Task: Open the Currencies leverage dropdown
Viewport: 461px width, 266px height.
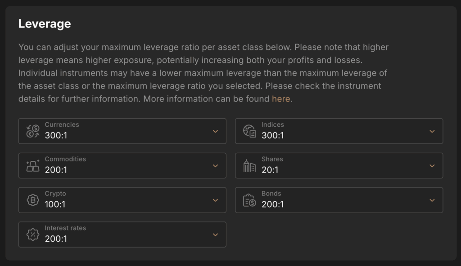Action: click(x=216, y=131)
